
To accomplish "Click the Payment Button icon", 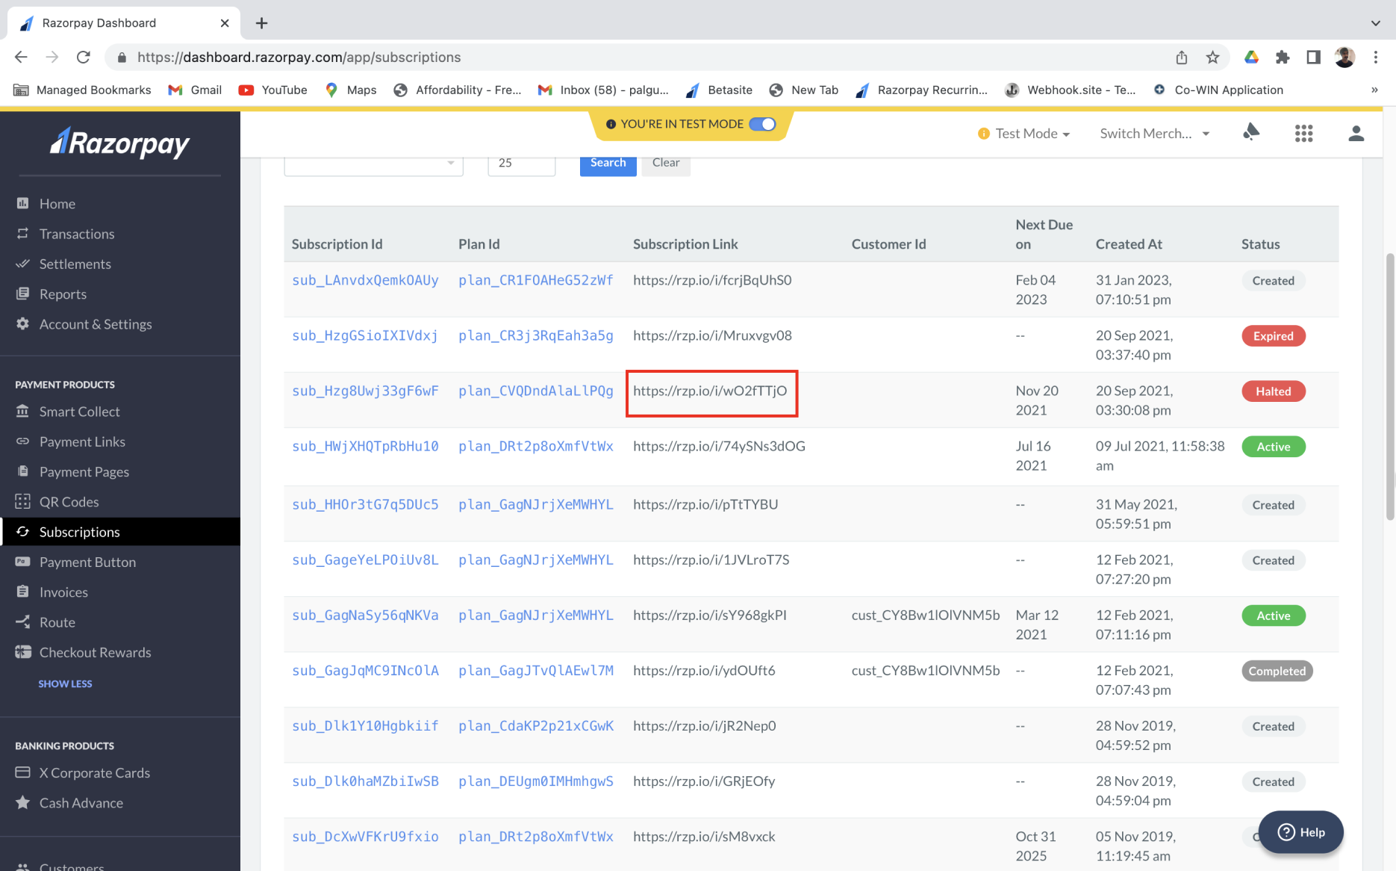I will tap(23, 562).
